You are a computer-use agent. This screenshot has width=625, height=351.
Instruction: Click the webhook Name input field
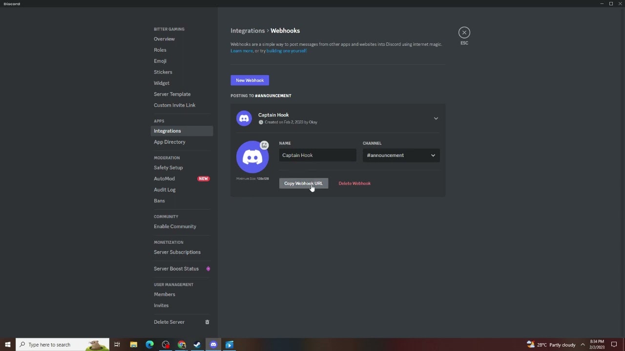pos(317,156)
